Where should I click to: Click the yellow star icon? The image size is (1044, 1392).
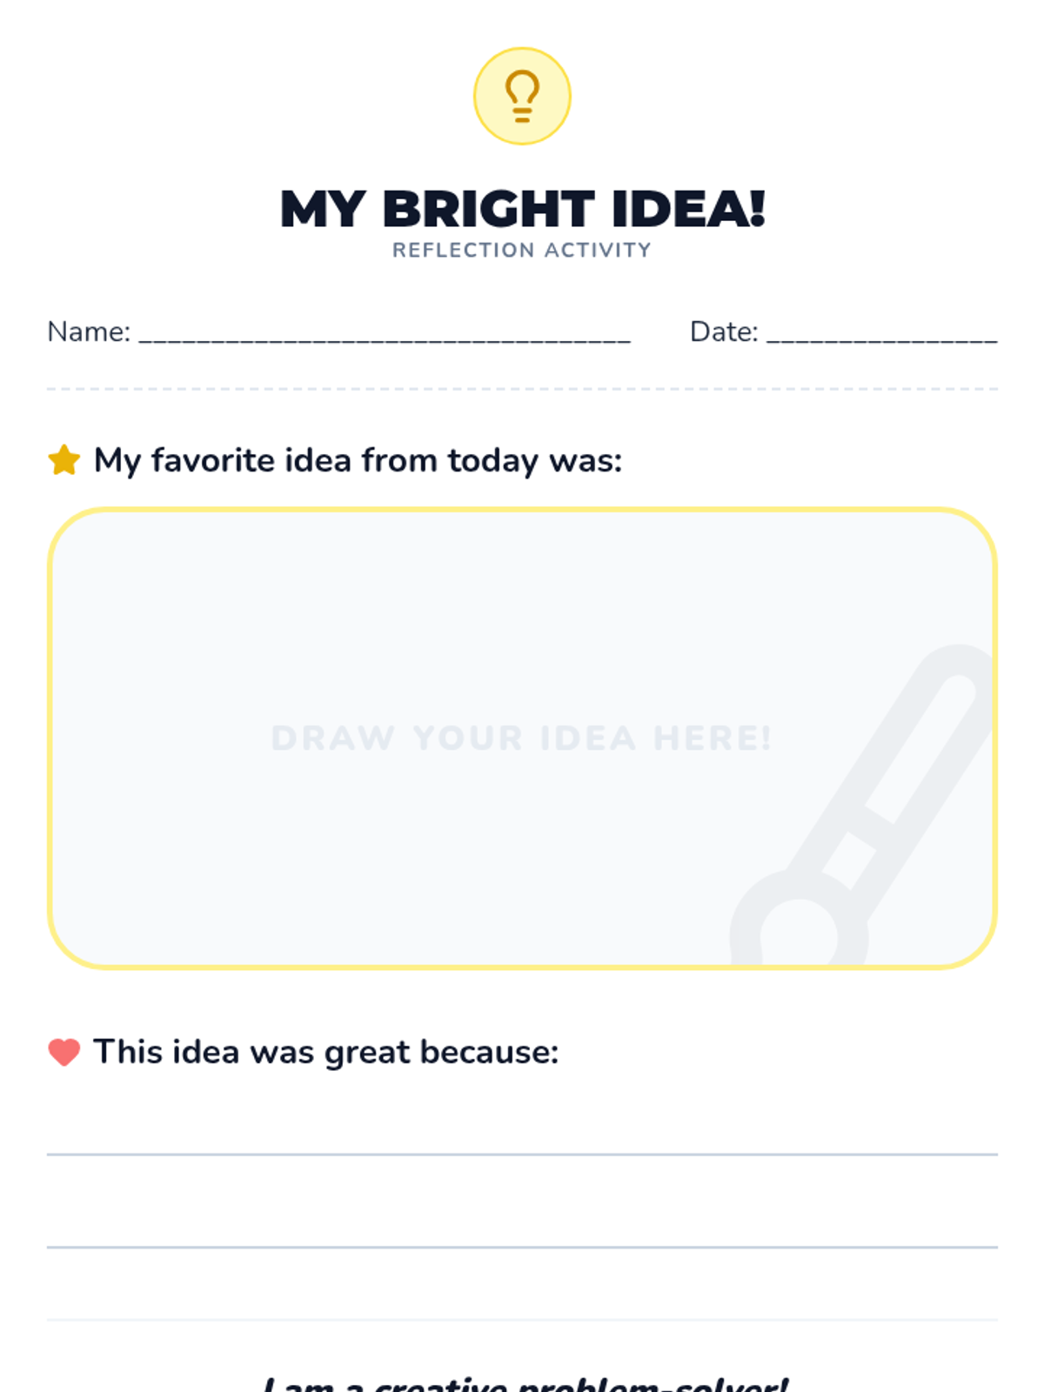(x=64, y=460)
